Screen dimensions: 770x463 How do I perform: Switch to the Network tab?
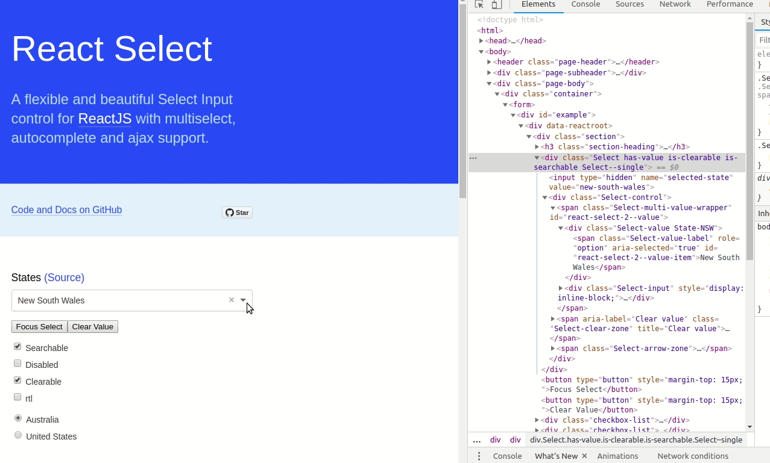point(675,4)
